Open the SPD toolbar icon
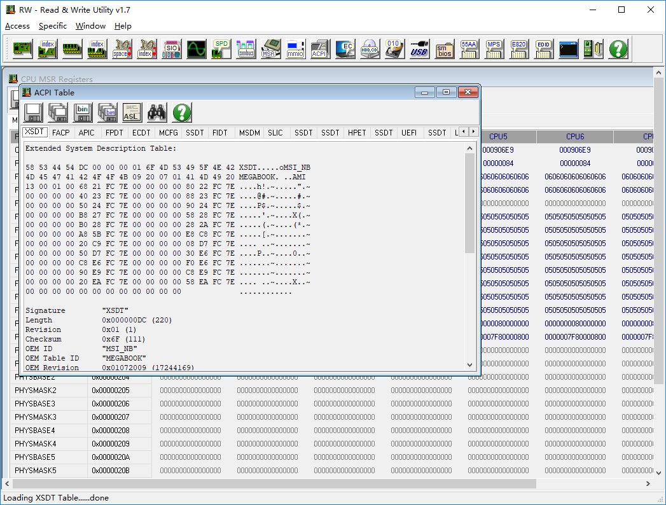This screenshot has width=666, height=505. [221, 49]
